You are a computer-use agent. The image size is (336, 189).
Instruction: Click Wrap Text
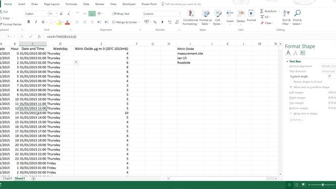click(121, 14)
